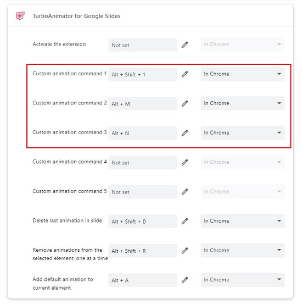Click the TurboAnimator extension logo icon
Screen dimensions: 302x304
pyautogui.click(x=20, y=16)
